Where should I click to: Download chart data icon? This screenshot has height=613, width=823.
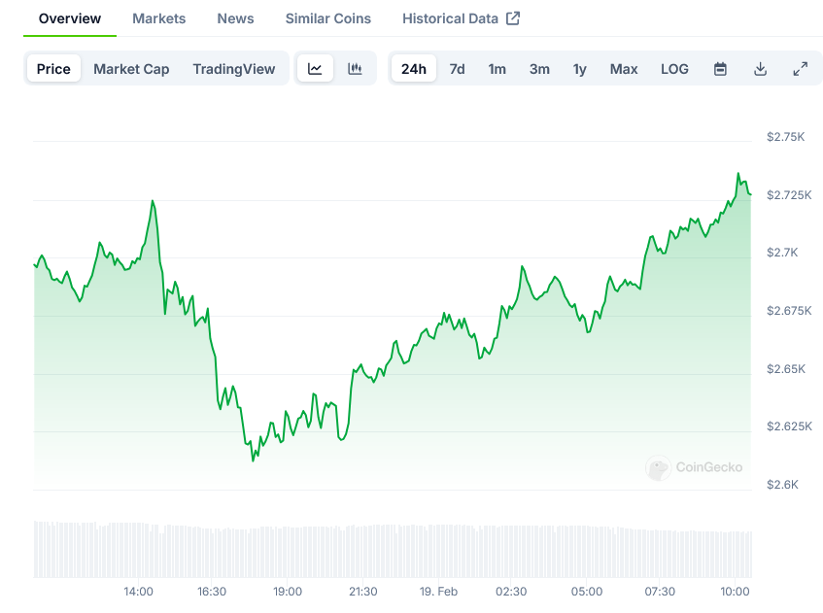(760, 69)
